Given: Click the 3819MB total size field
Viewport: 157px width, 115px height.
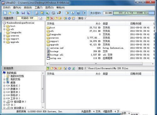Looking at the screenshot, I should pos(108,13).
